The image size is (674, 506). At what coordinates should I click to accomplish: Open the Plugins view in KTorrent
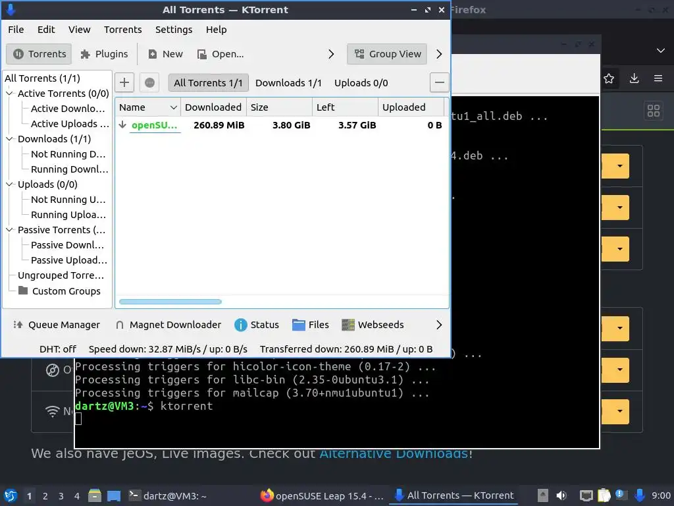pyautogui.click(x=104, y=54)
